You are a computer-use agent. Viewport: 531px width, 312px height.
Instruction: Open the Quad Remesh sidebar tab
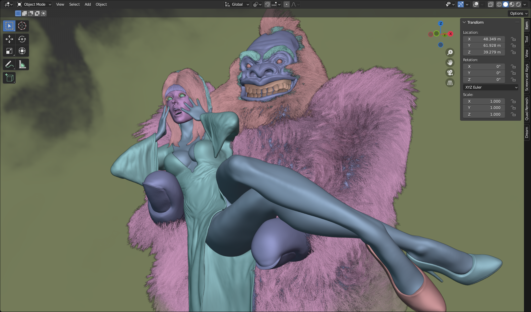(x=527, y=109)
